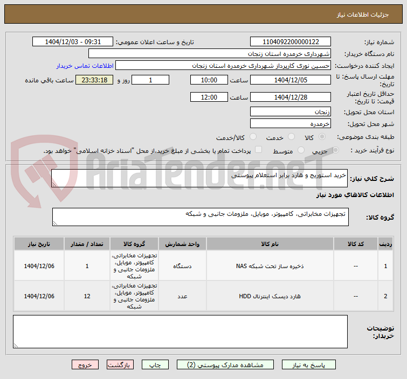The height and width of the screenshot is (379, 407).
Task: Click the ذخیره ساز تحت شبکه NAS cell
Action: point(270,266)
